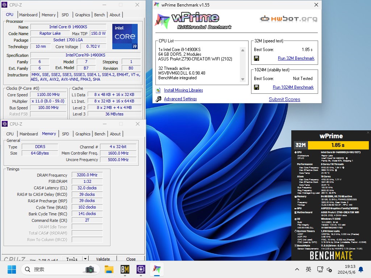Image resolution: width=371 pixels, height=278 pixels.
Task: Switch to CPU tab in CPU-Z memory window
Action: point(10,134)
